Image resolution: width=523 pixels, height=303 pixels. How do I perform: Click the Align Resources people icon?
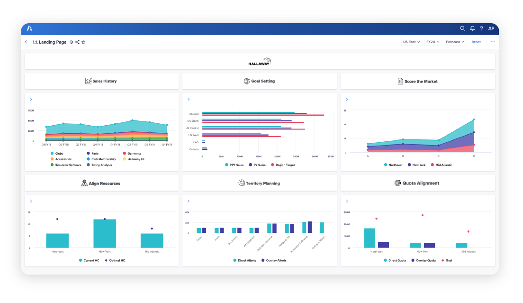click(x=84, y=183)
